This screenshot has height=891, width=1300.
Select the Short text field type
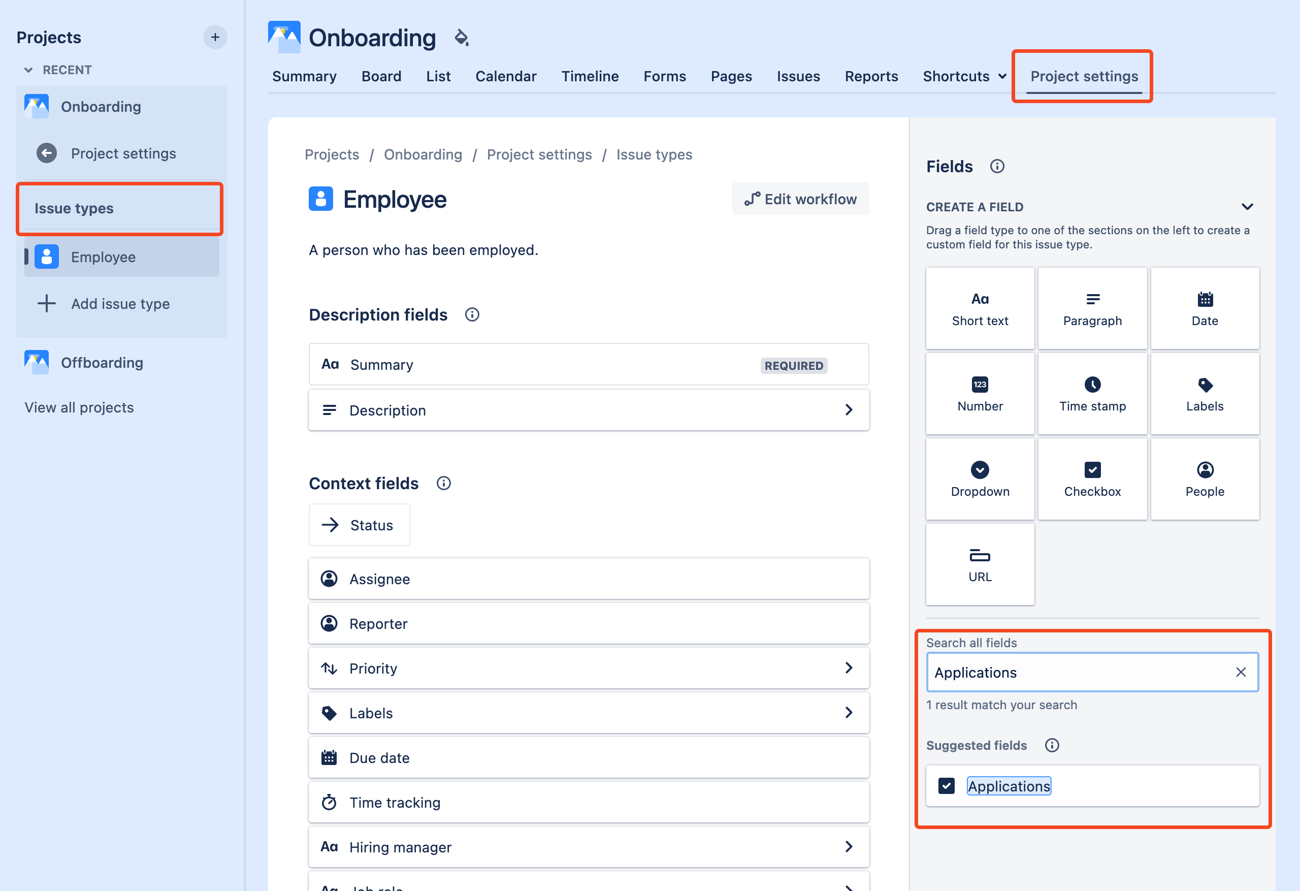point(980,308)
